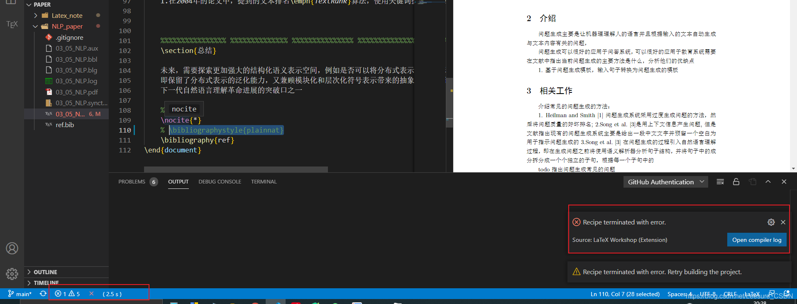Click the \nocite{*} line in editor

[x=181, y=120]
